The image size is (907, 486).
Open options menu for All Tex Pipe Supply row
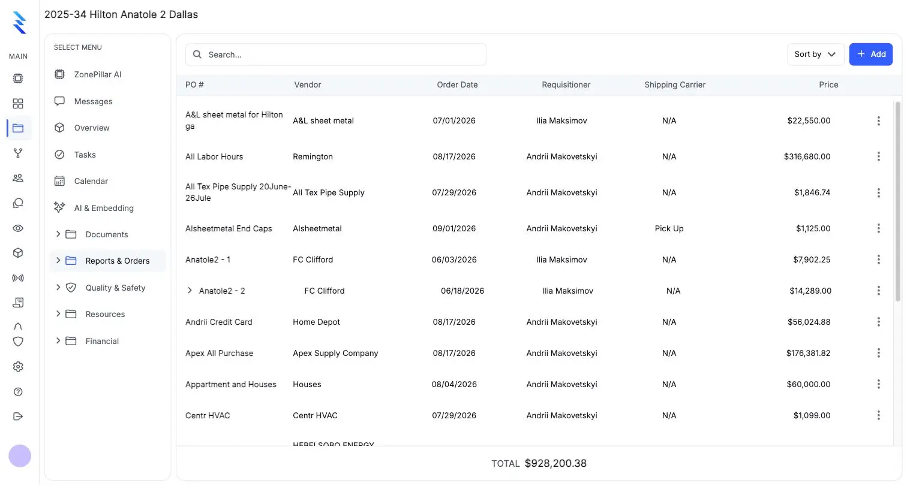(878, 193)
